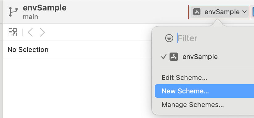Click the app icon in toolbar scheme selector
The height and width of the screenshot is (118, 254).
197,12
